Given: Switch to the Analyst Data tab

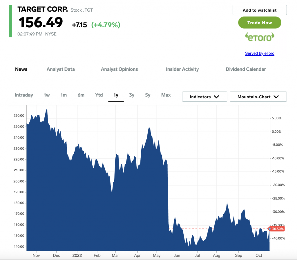Looking at the screenshot, I should click(61, 69).
